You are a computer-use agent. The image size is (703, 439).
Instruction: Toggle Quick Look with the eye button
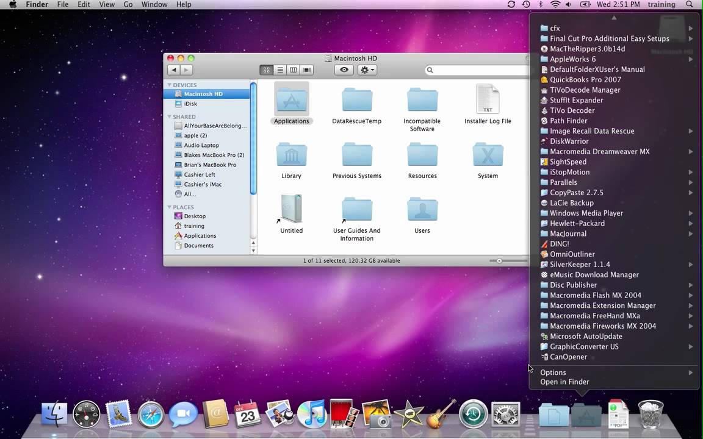click(x=344, y=70)
